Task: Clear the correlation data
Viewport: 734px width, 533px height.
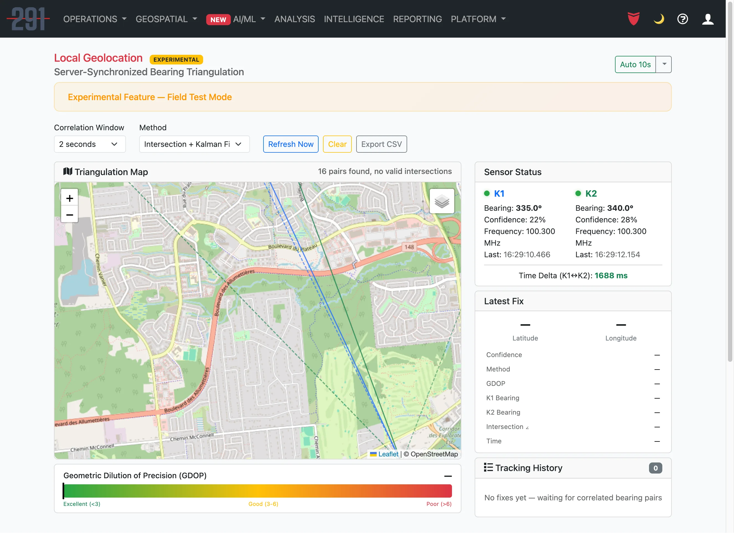Action: click(x=337, y=144)
